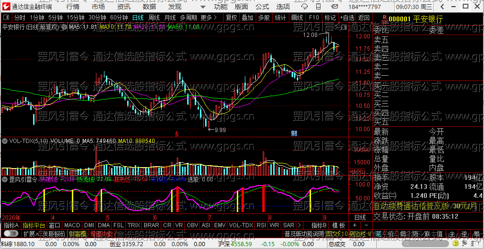Image resolution: width=484 pixels, height=249 pixels.
Task: Click the yellow up-arrow status bar icon
Action: coord(456,243)
